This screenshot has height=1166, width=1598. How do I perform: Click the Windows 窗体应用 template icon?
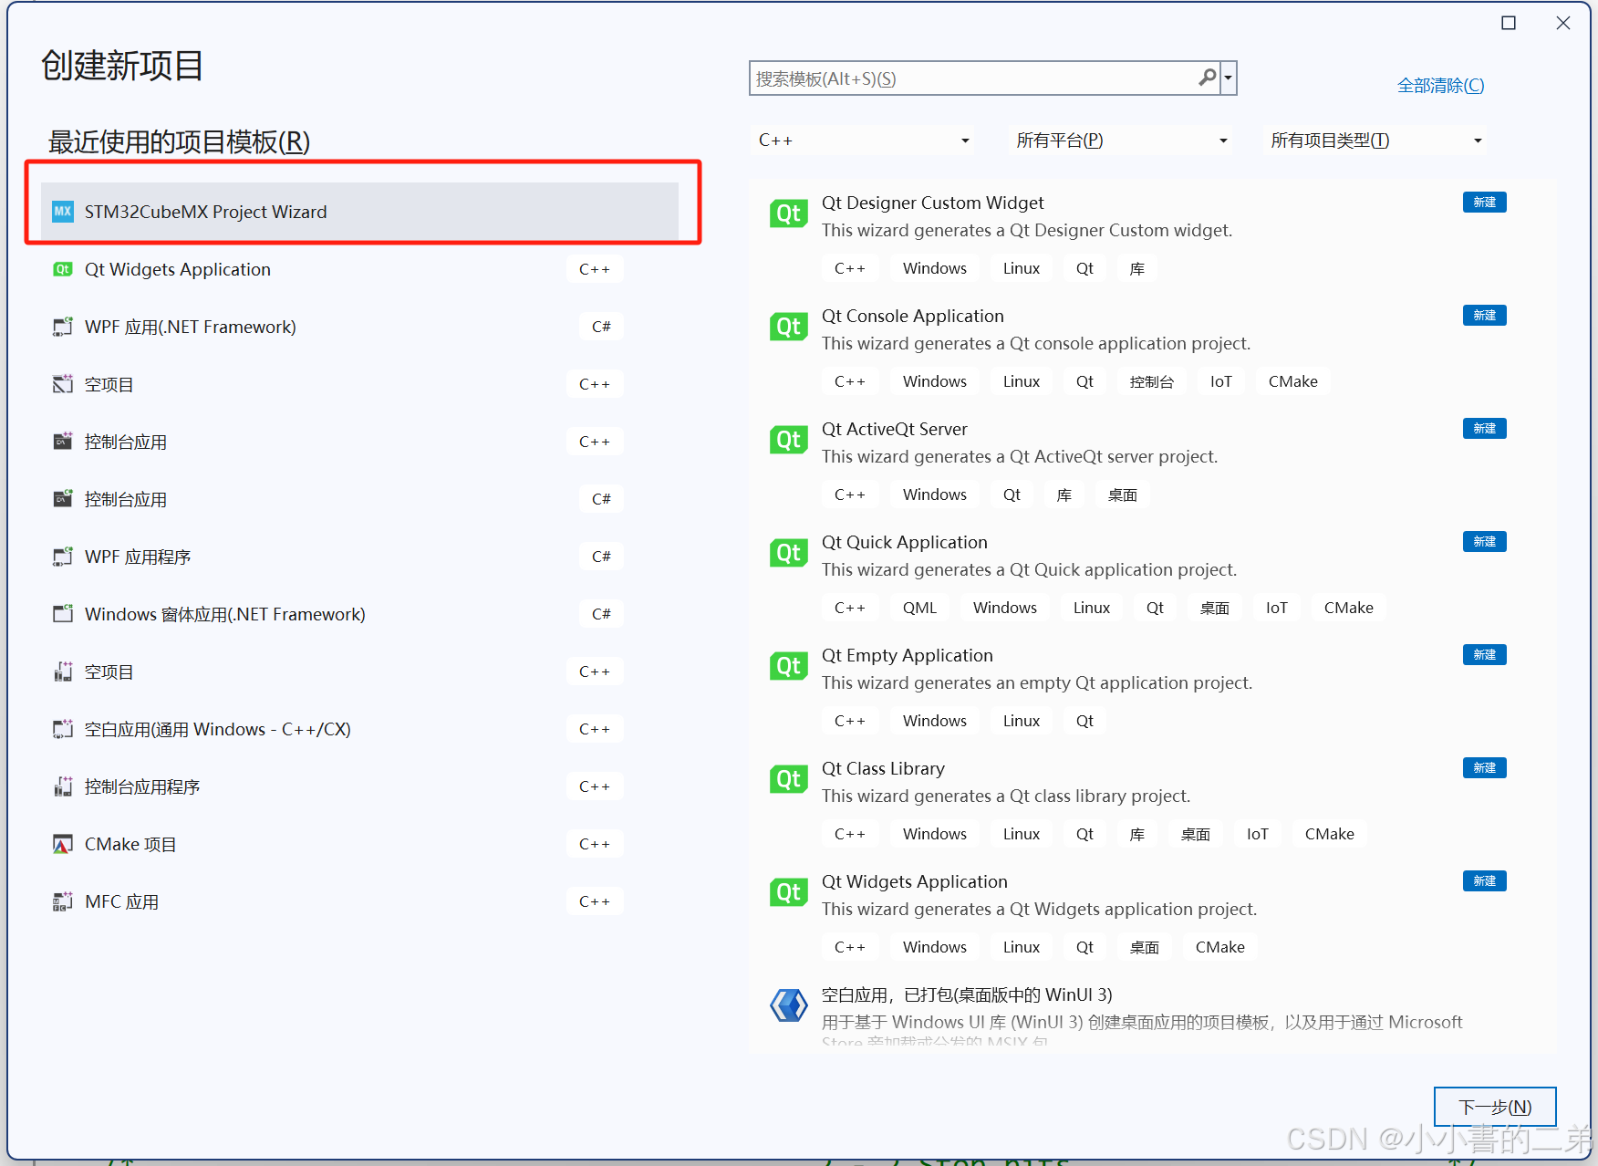click(62, 613)
